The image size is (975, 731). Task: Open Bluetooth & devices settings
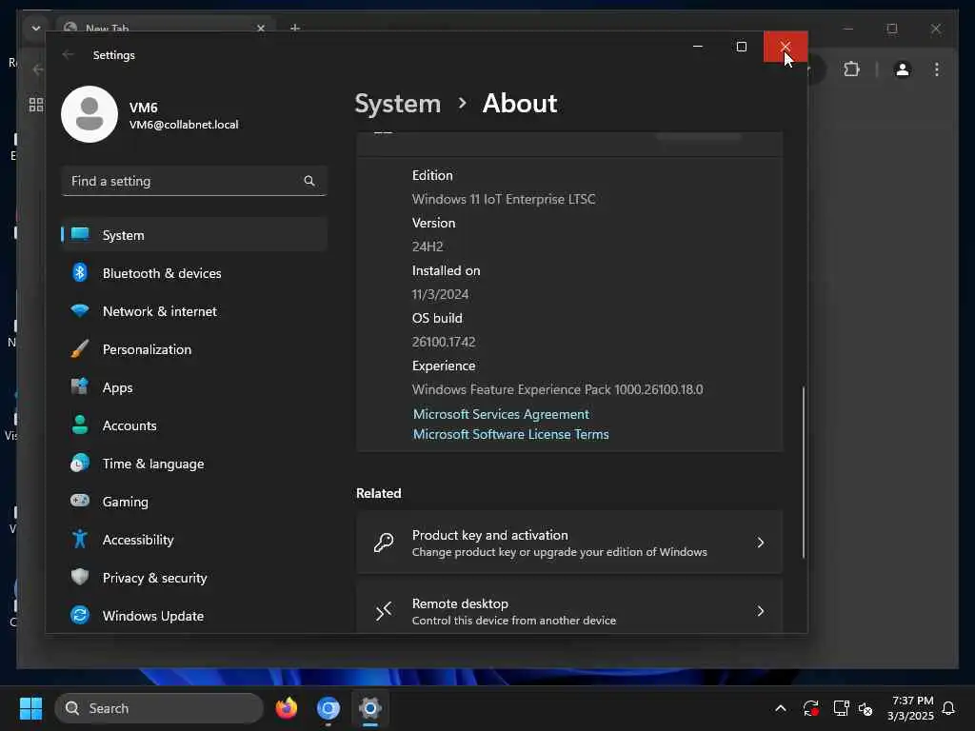pyautogui.click(x=194, y=273)
